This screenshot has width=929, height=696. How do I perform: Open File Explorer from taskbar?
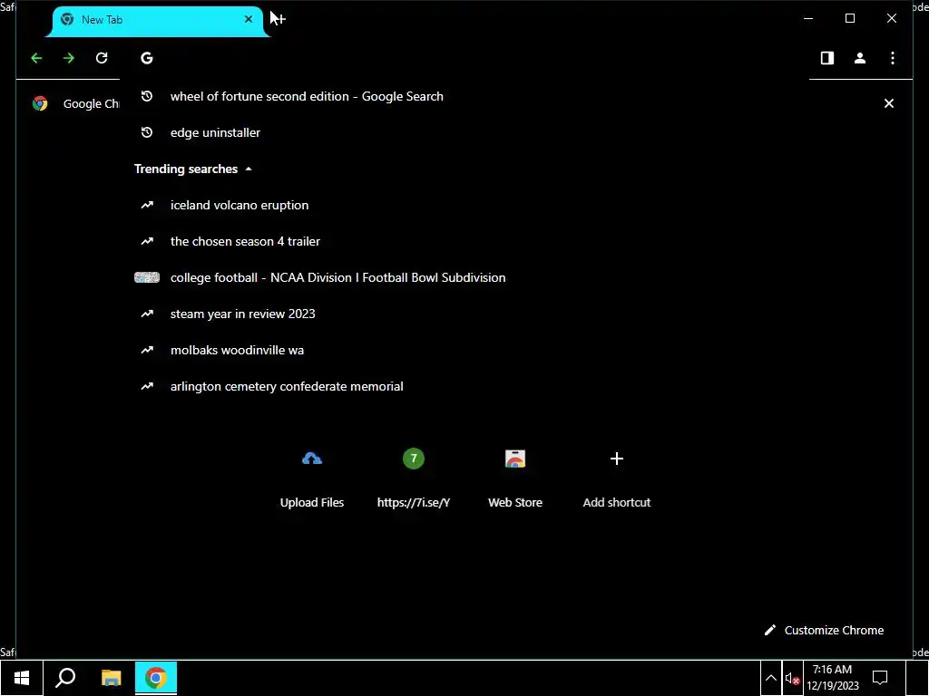[111, 678]
